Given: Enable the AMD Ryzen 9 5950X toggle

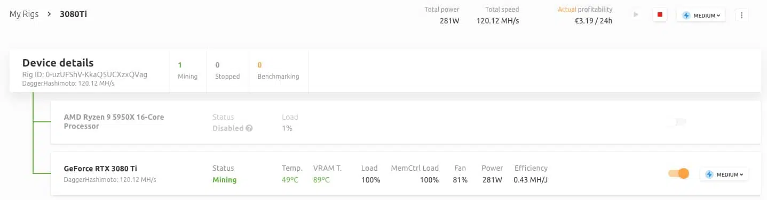Looking at the screenshot, I should (x=679, y=122).
